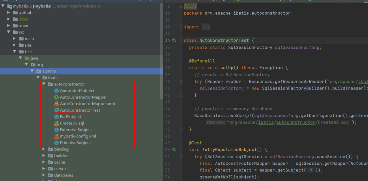
Task: Select ExtensiveSubject in project tree
Action: point(76,130)
